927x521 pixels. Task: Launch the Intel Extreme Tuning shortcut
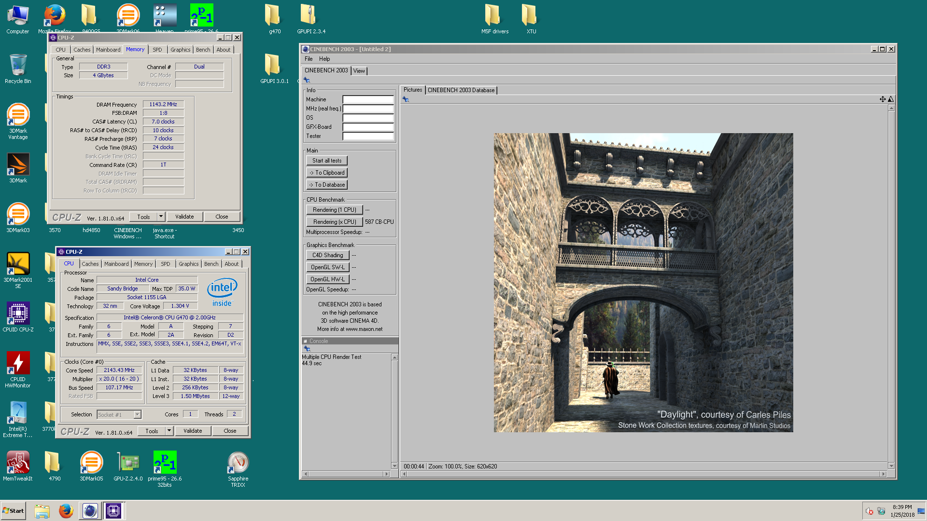pyautogui.click(x=18, y=419)
